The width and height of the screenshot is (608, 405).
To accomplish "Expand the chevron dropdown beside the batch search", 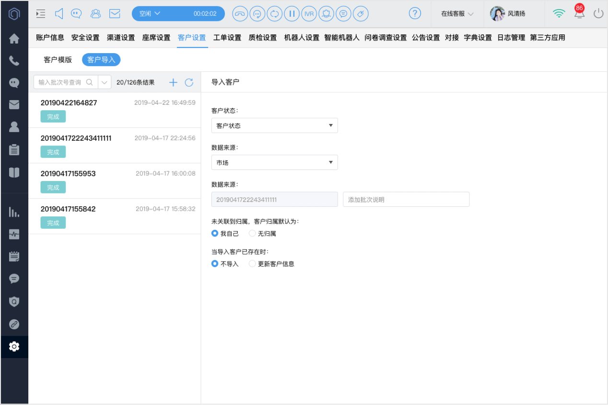I will 105,82.
